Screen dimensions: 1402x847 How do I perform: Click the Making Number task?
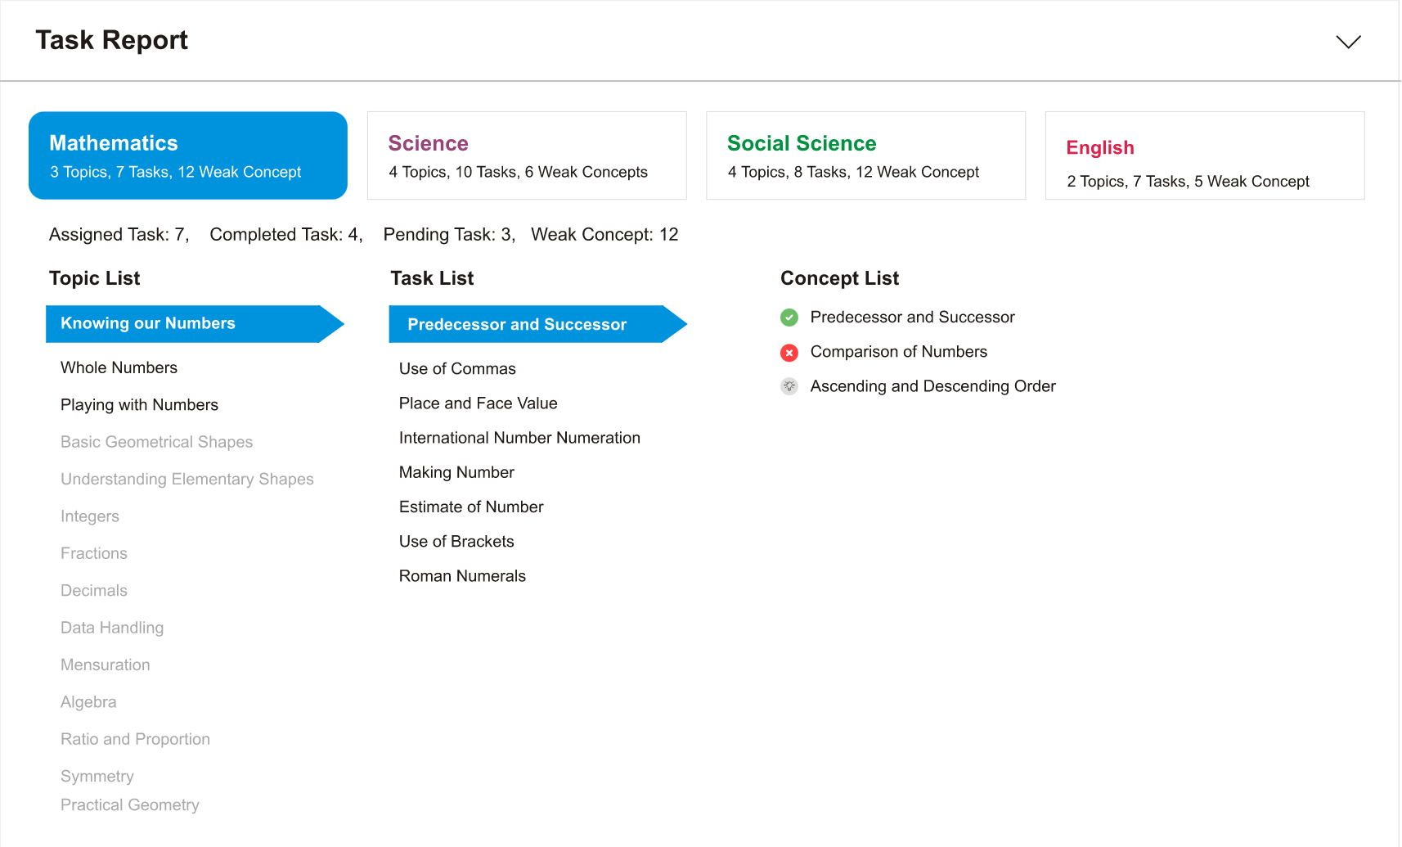tap(456, 472)
